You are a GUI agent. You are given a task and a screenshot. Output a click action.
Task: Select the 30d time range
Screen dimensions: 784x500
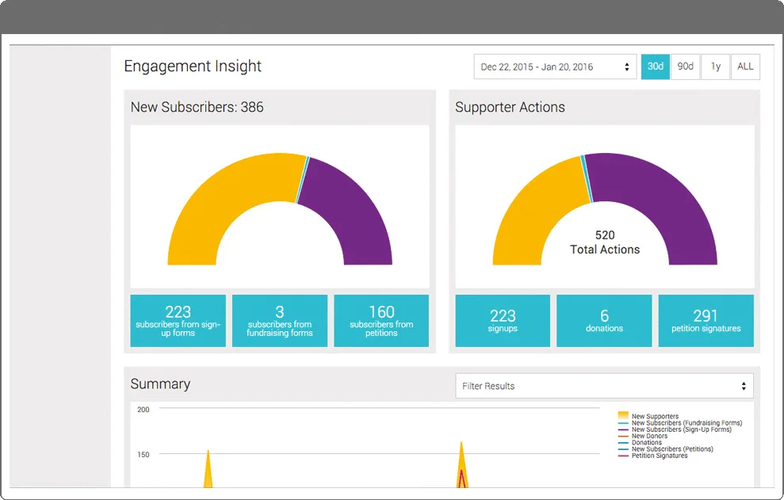(x=655, y=67)
